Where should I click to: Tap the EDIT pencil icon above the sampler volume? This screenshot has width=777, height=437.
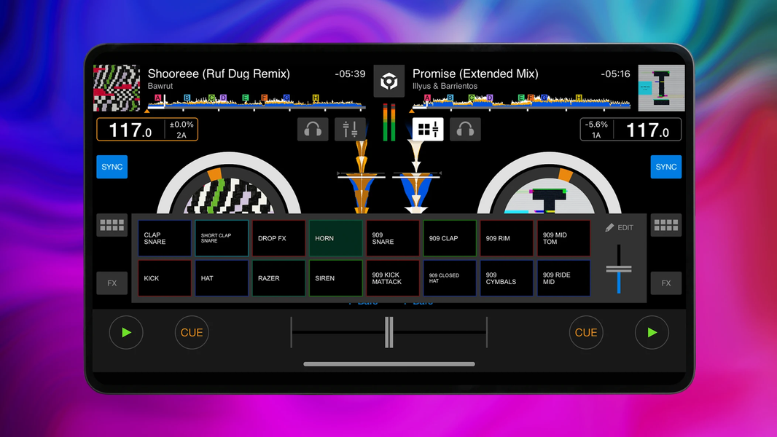pos(619,227)
